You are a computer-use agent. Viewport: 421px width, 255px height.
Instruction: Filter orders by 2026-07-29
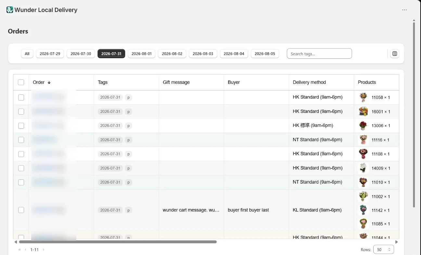click(50, 54)
